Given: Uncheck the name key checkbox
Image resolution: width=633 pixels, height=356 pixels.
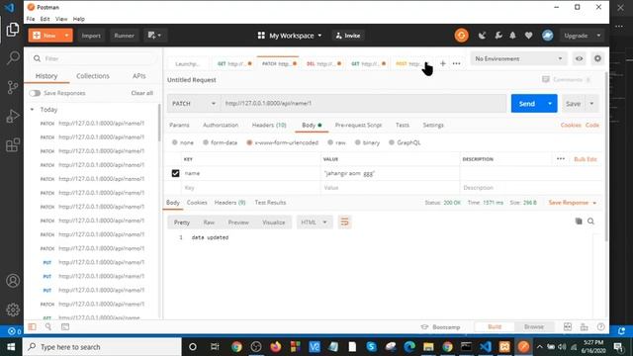Looking at the screenshot, I should (x=175, y=173).
